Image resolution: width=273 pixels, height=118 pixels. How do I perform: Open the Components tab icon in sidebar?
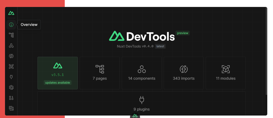(11, 46)
